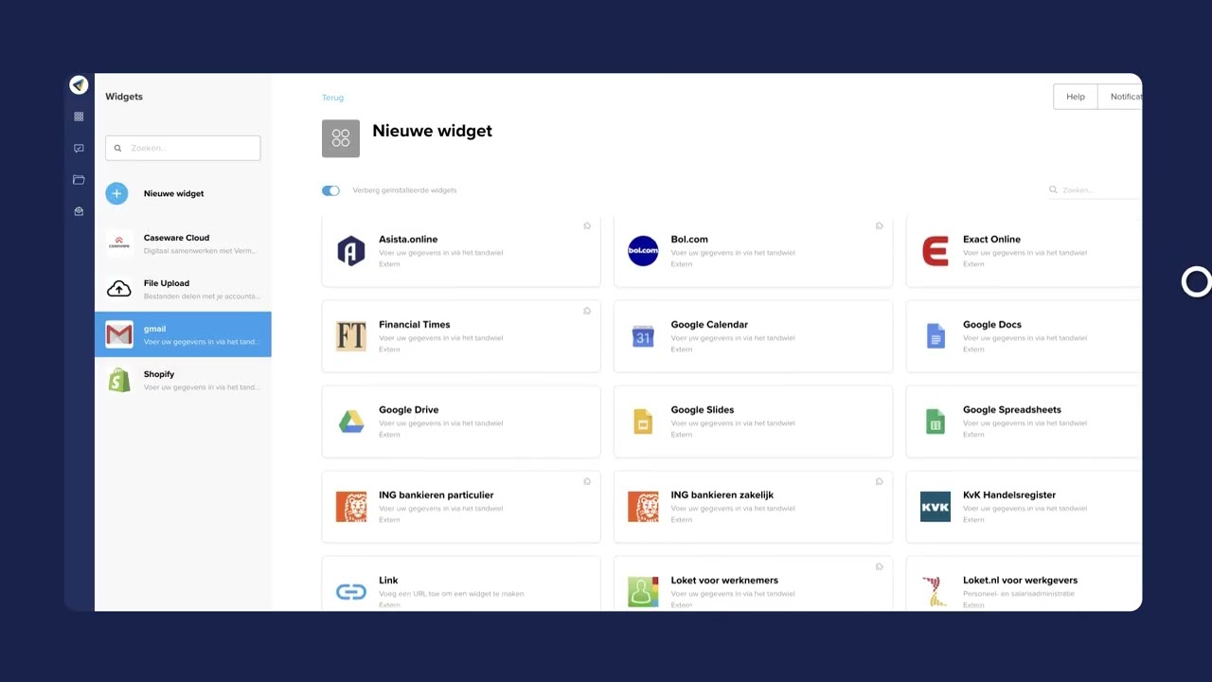Click the File Upload cloud icon
This screenshot has height=682, width=1212.
119,289
